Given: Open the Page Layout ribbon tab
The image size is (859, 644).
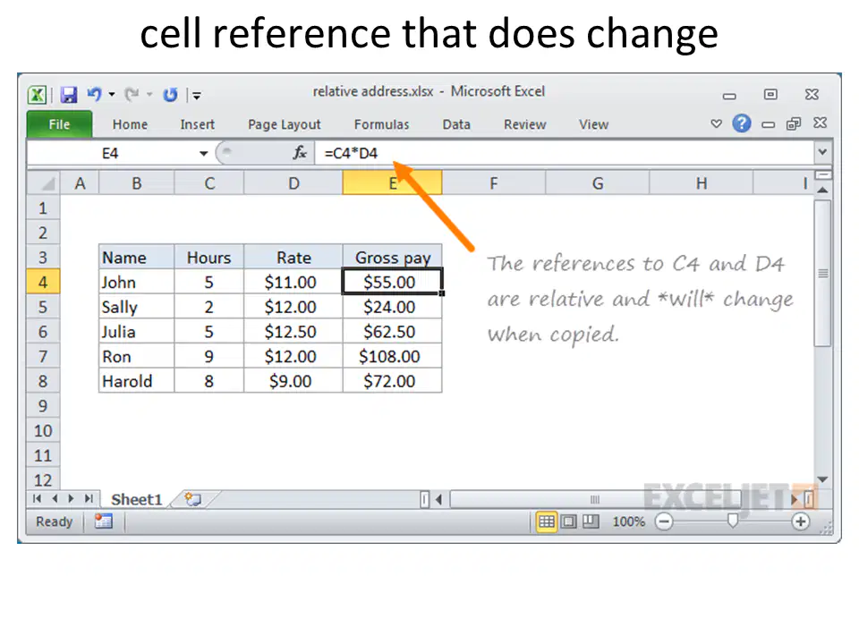Looking at the screenshot, I should coord(284,125).
